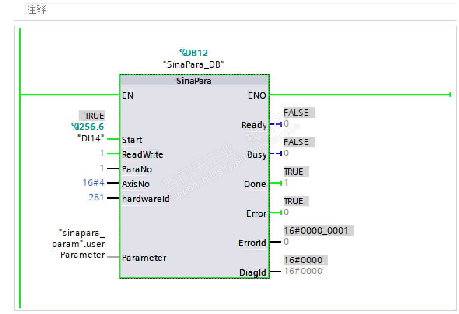Click the SinaPara block title
Viewport: 459px width, 314px height.
(194, 81)
